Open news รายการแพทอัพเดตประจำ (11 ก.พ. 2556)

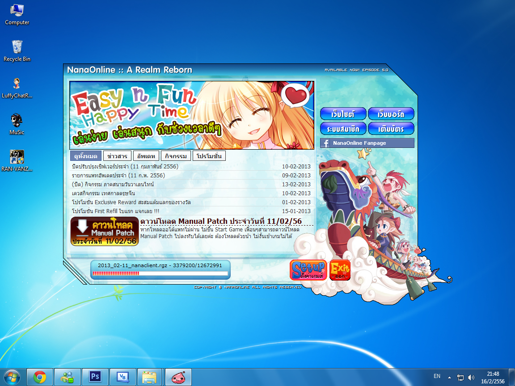(118, 175)
